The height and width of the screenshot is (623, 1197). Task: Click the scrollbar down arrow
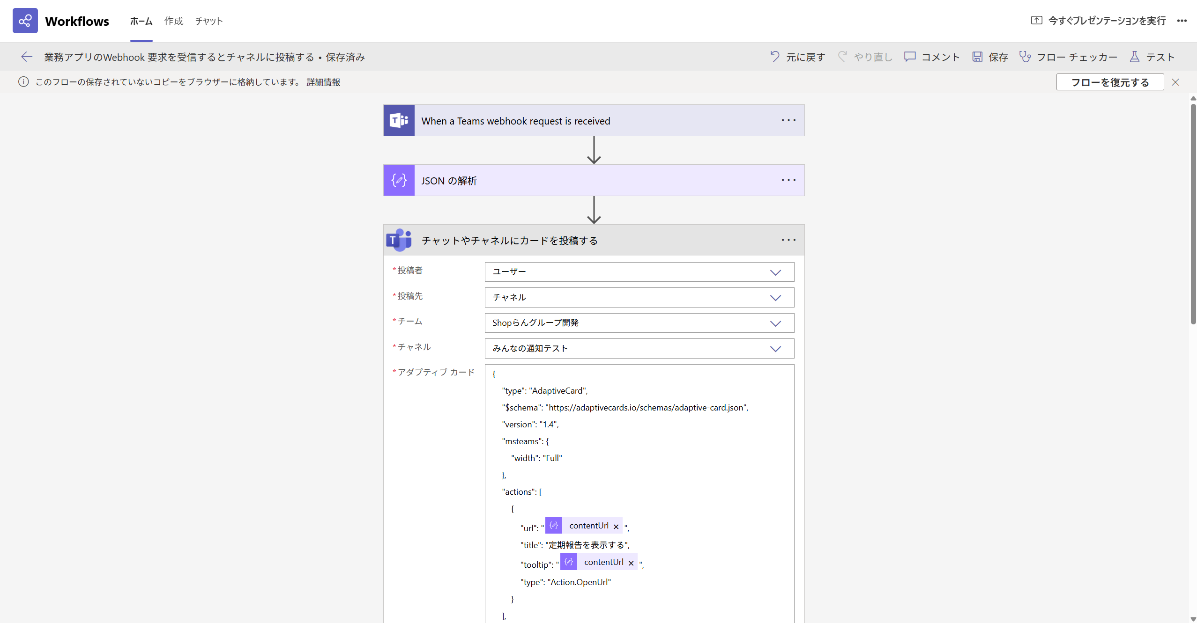(x=1193, y=619)
